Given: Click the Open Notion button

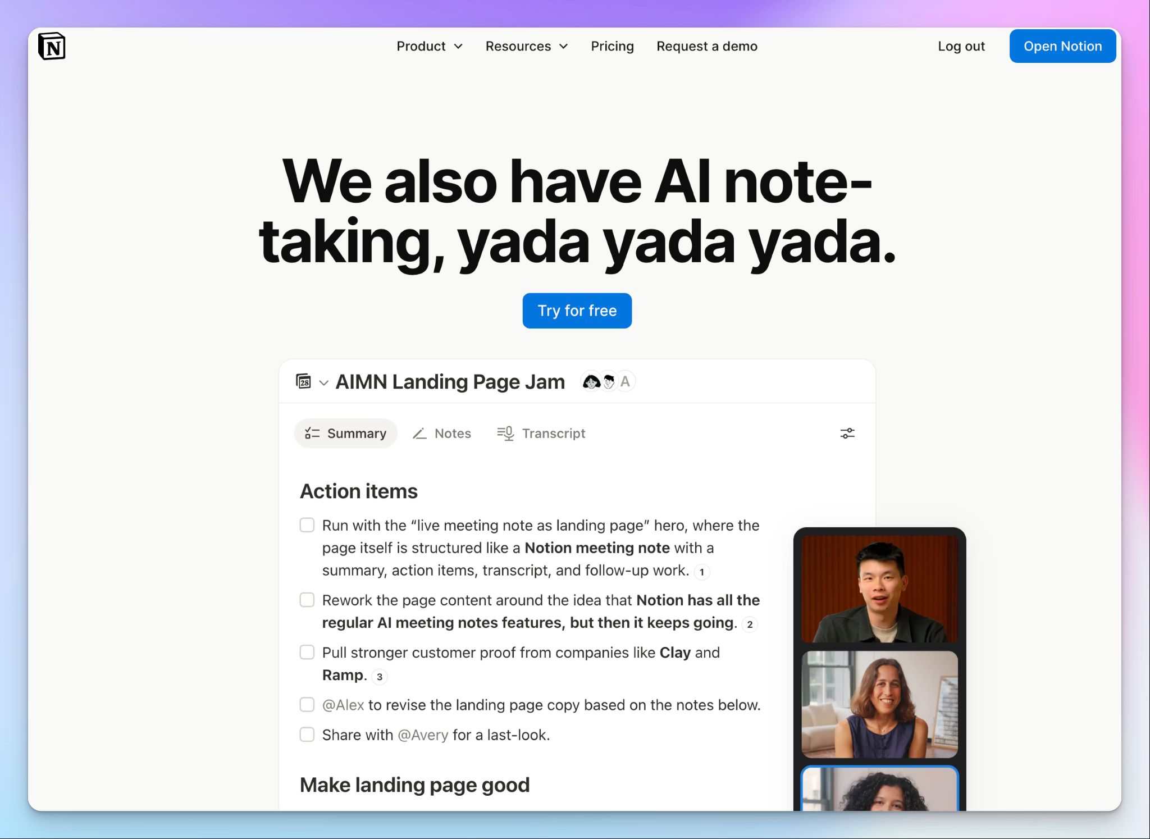Looking at the screenshot, I should [1062, 46].
